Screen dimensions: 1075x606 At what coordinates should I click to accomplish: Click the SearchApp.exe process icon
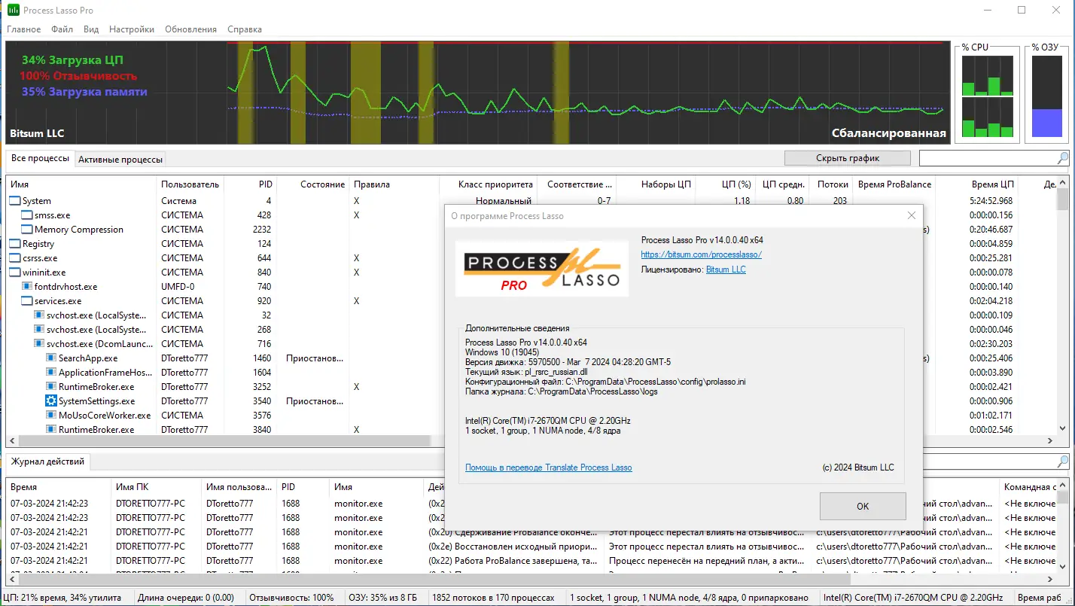click(51, 358)
